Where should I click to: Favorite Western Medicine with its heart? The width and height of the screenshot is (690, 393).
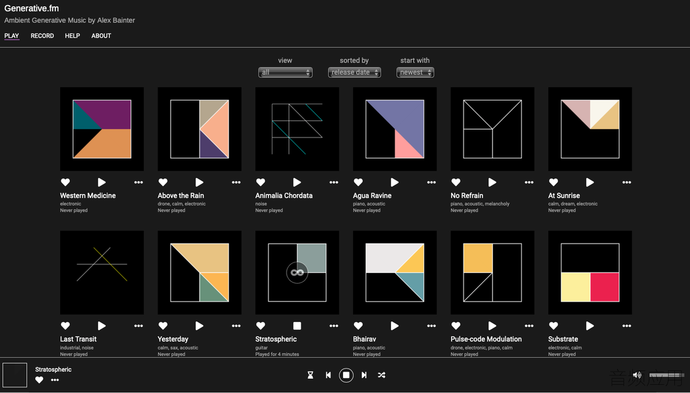[x=65, y=183]
